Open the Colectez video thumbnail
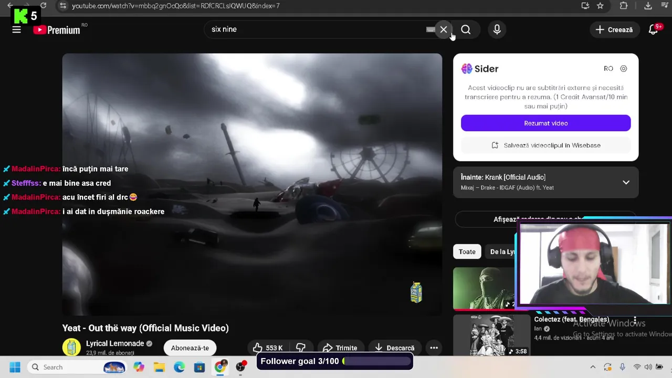Screen dimensions: 672x378 coord(492,336)
